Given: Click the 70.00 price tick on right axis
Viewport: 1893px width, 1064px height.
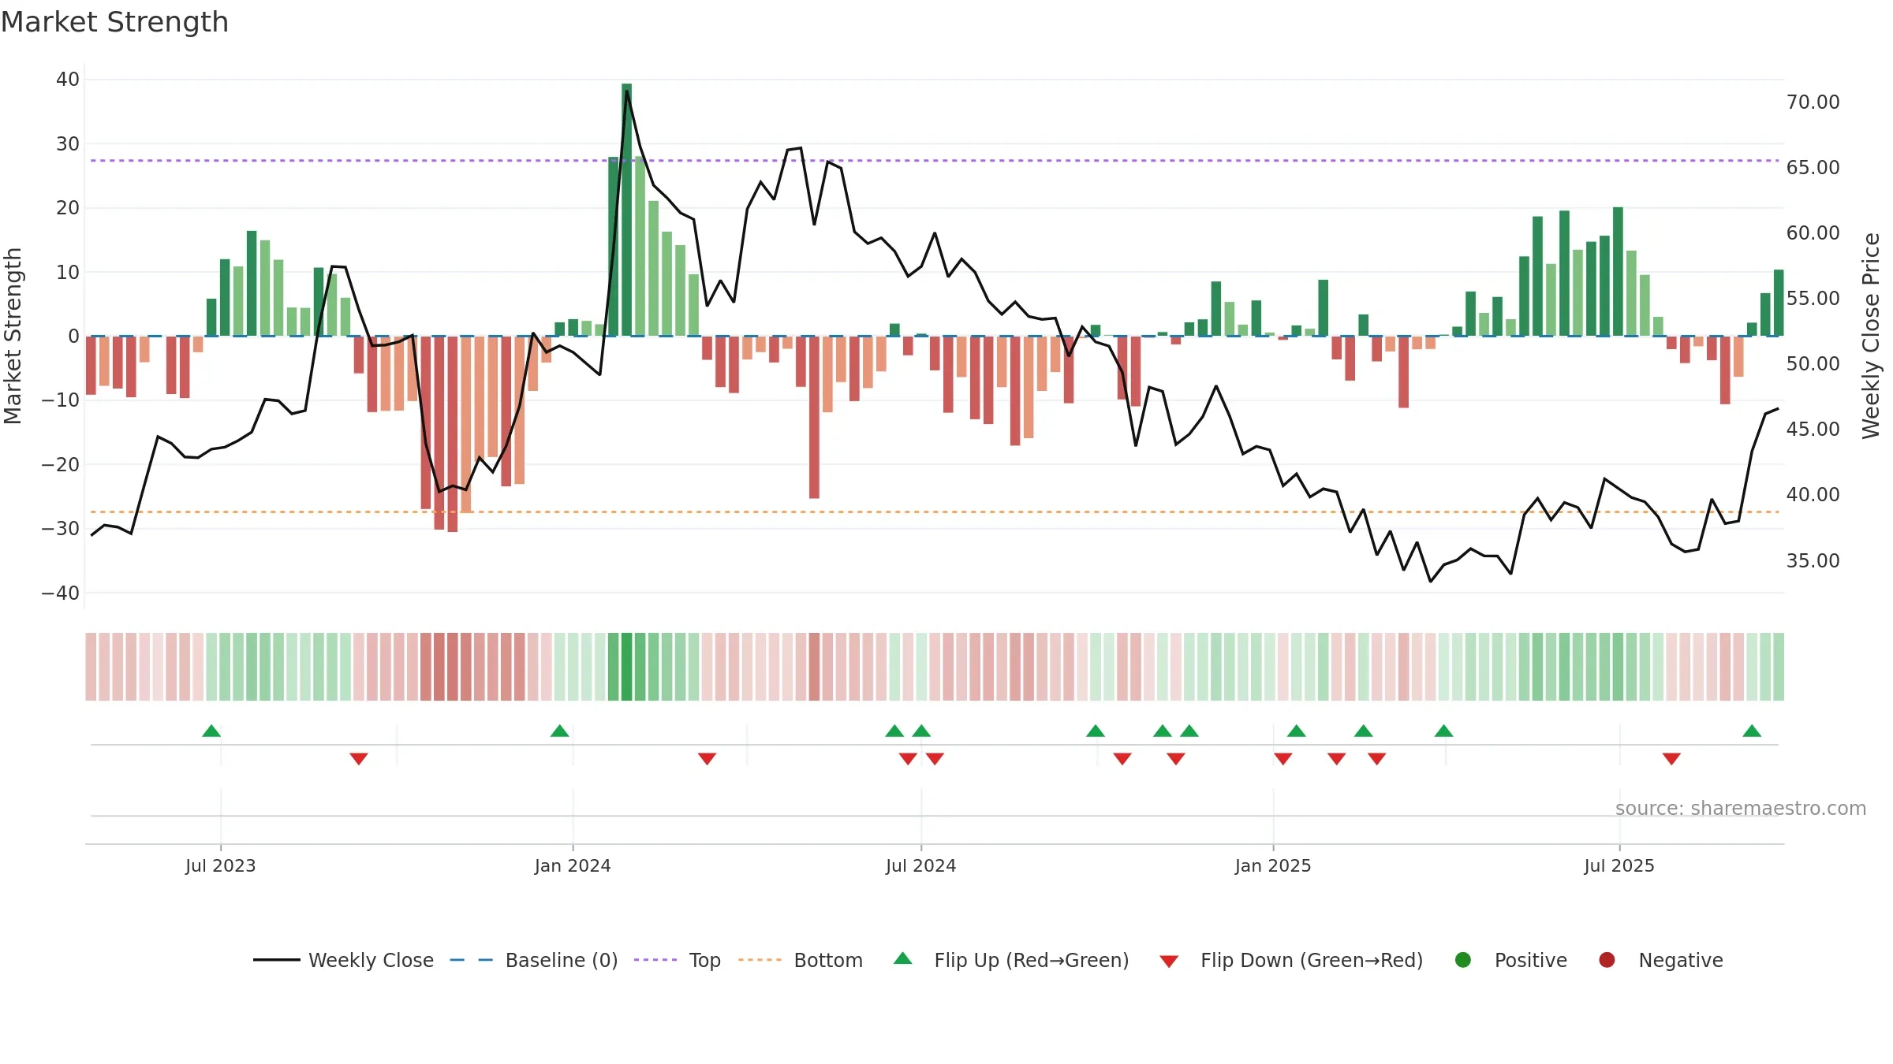Looking at the screenshot, I should pos(1813,102).
